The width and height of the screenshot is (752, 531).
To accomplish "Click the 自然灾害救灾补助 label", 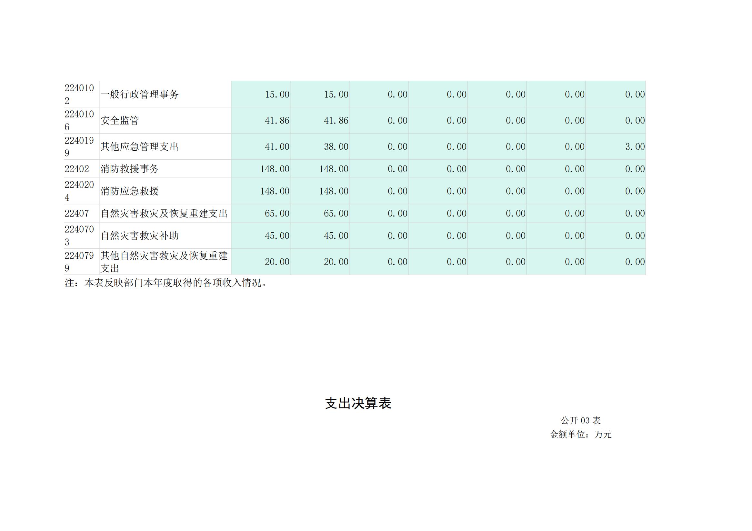I will tap(139, 235).
